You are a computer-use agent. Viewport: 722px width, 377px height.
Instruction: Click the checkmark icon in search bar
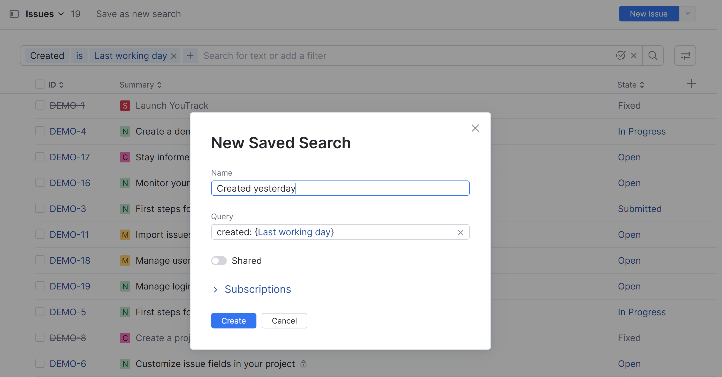point(621,56)
